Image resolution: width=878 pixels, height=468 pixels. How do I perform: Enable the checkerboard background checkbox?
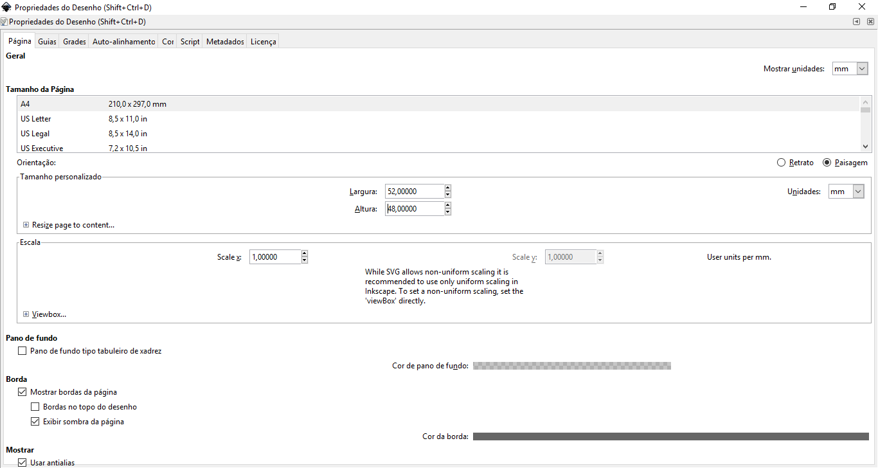(x=22, y=351)
